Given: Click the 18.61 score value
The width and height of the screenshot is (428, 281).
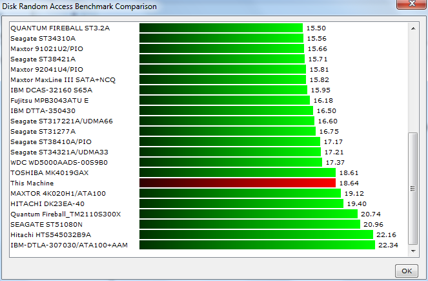Looking at the screenshot, I should [349, 173].
